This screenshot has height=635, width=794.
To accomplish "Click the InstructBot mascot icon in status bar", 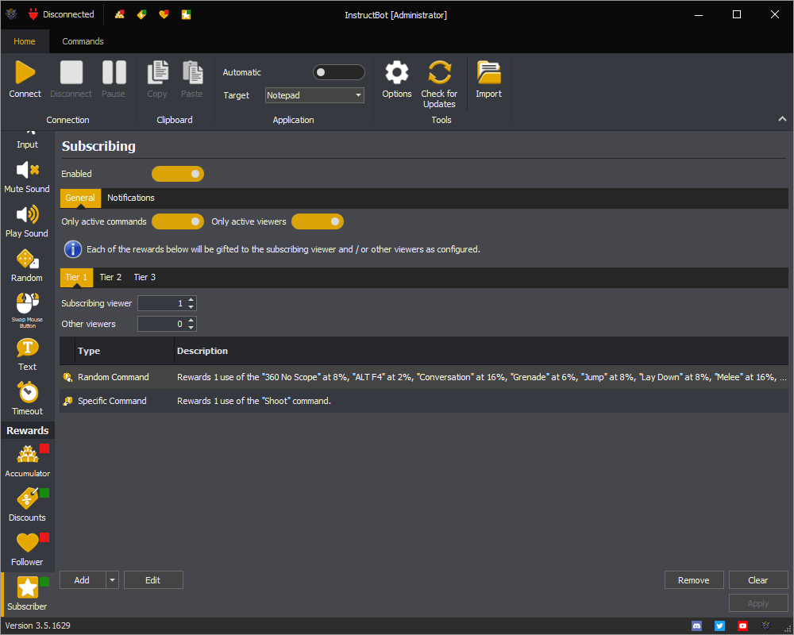I will click(765, 626).
